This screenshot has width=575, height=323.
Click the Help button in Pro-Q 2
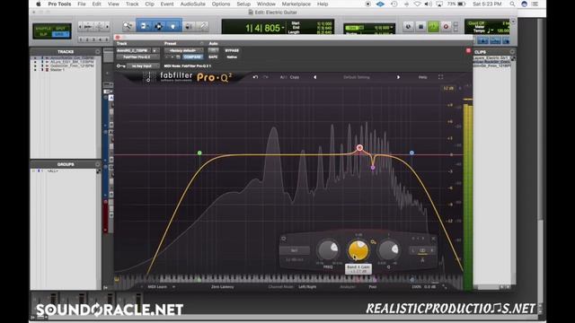(423, 77)
